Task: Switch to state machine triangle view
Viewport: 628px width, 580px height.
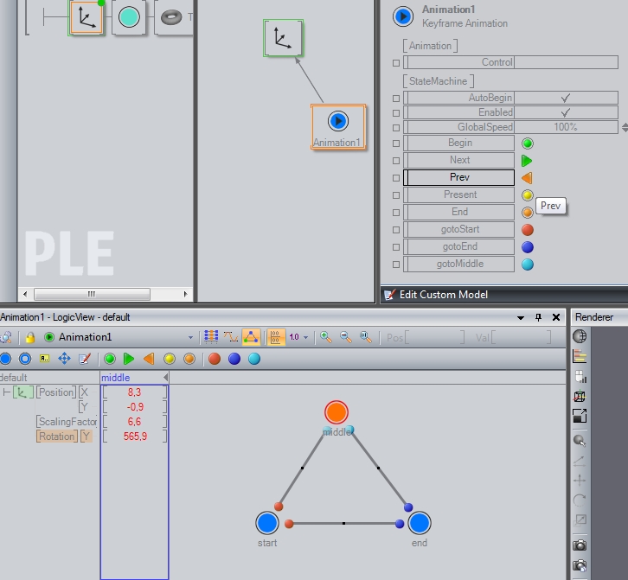Action: click(x=251, y=337)
